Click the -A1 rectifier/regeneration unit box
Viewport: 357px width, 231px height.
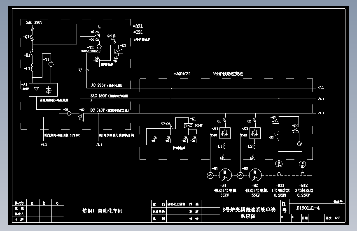tap(43, 90)
